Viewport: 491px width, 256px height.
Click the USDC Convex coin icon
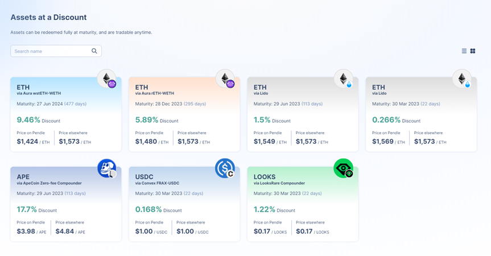pyautogui.click(x=225, y=168)
